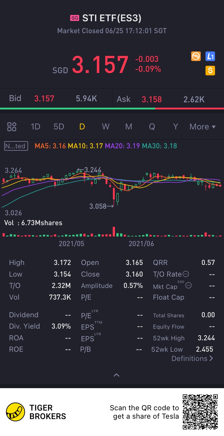Tap the T/O value 2.32M
The image size is (224, 436).
tap(61, 286)
